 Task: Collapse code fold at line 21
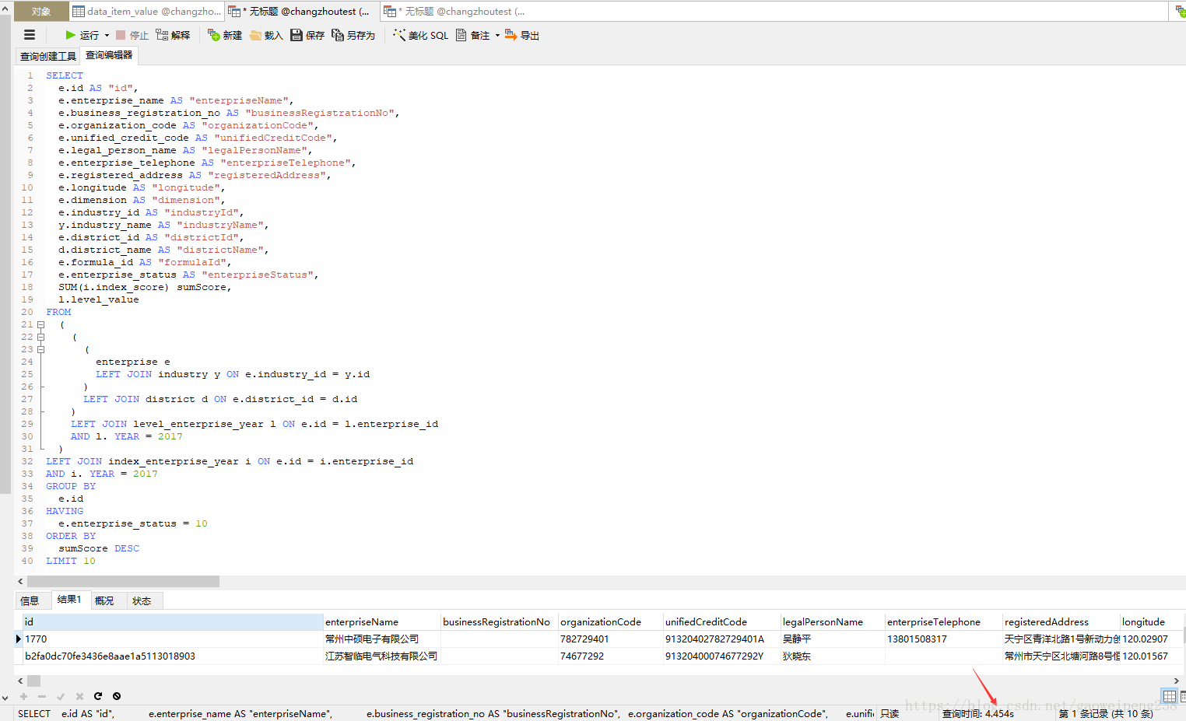(40, 324)
